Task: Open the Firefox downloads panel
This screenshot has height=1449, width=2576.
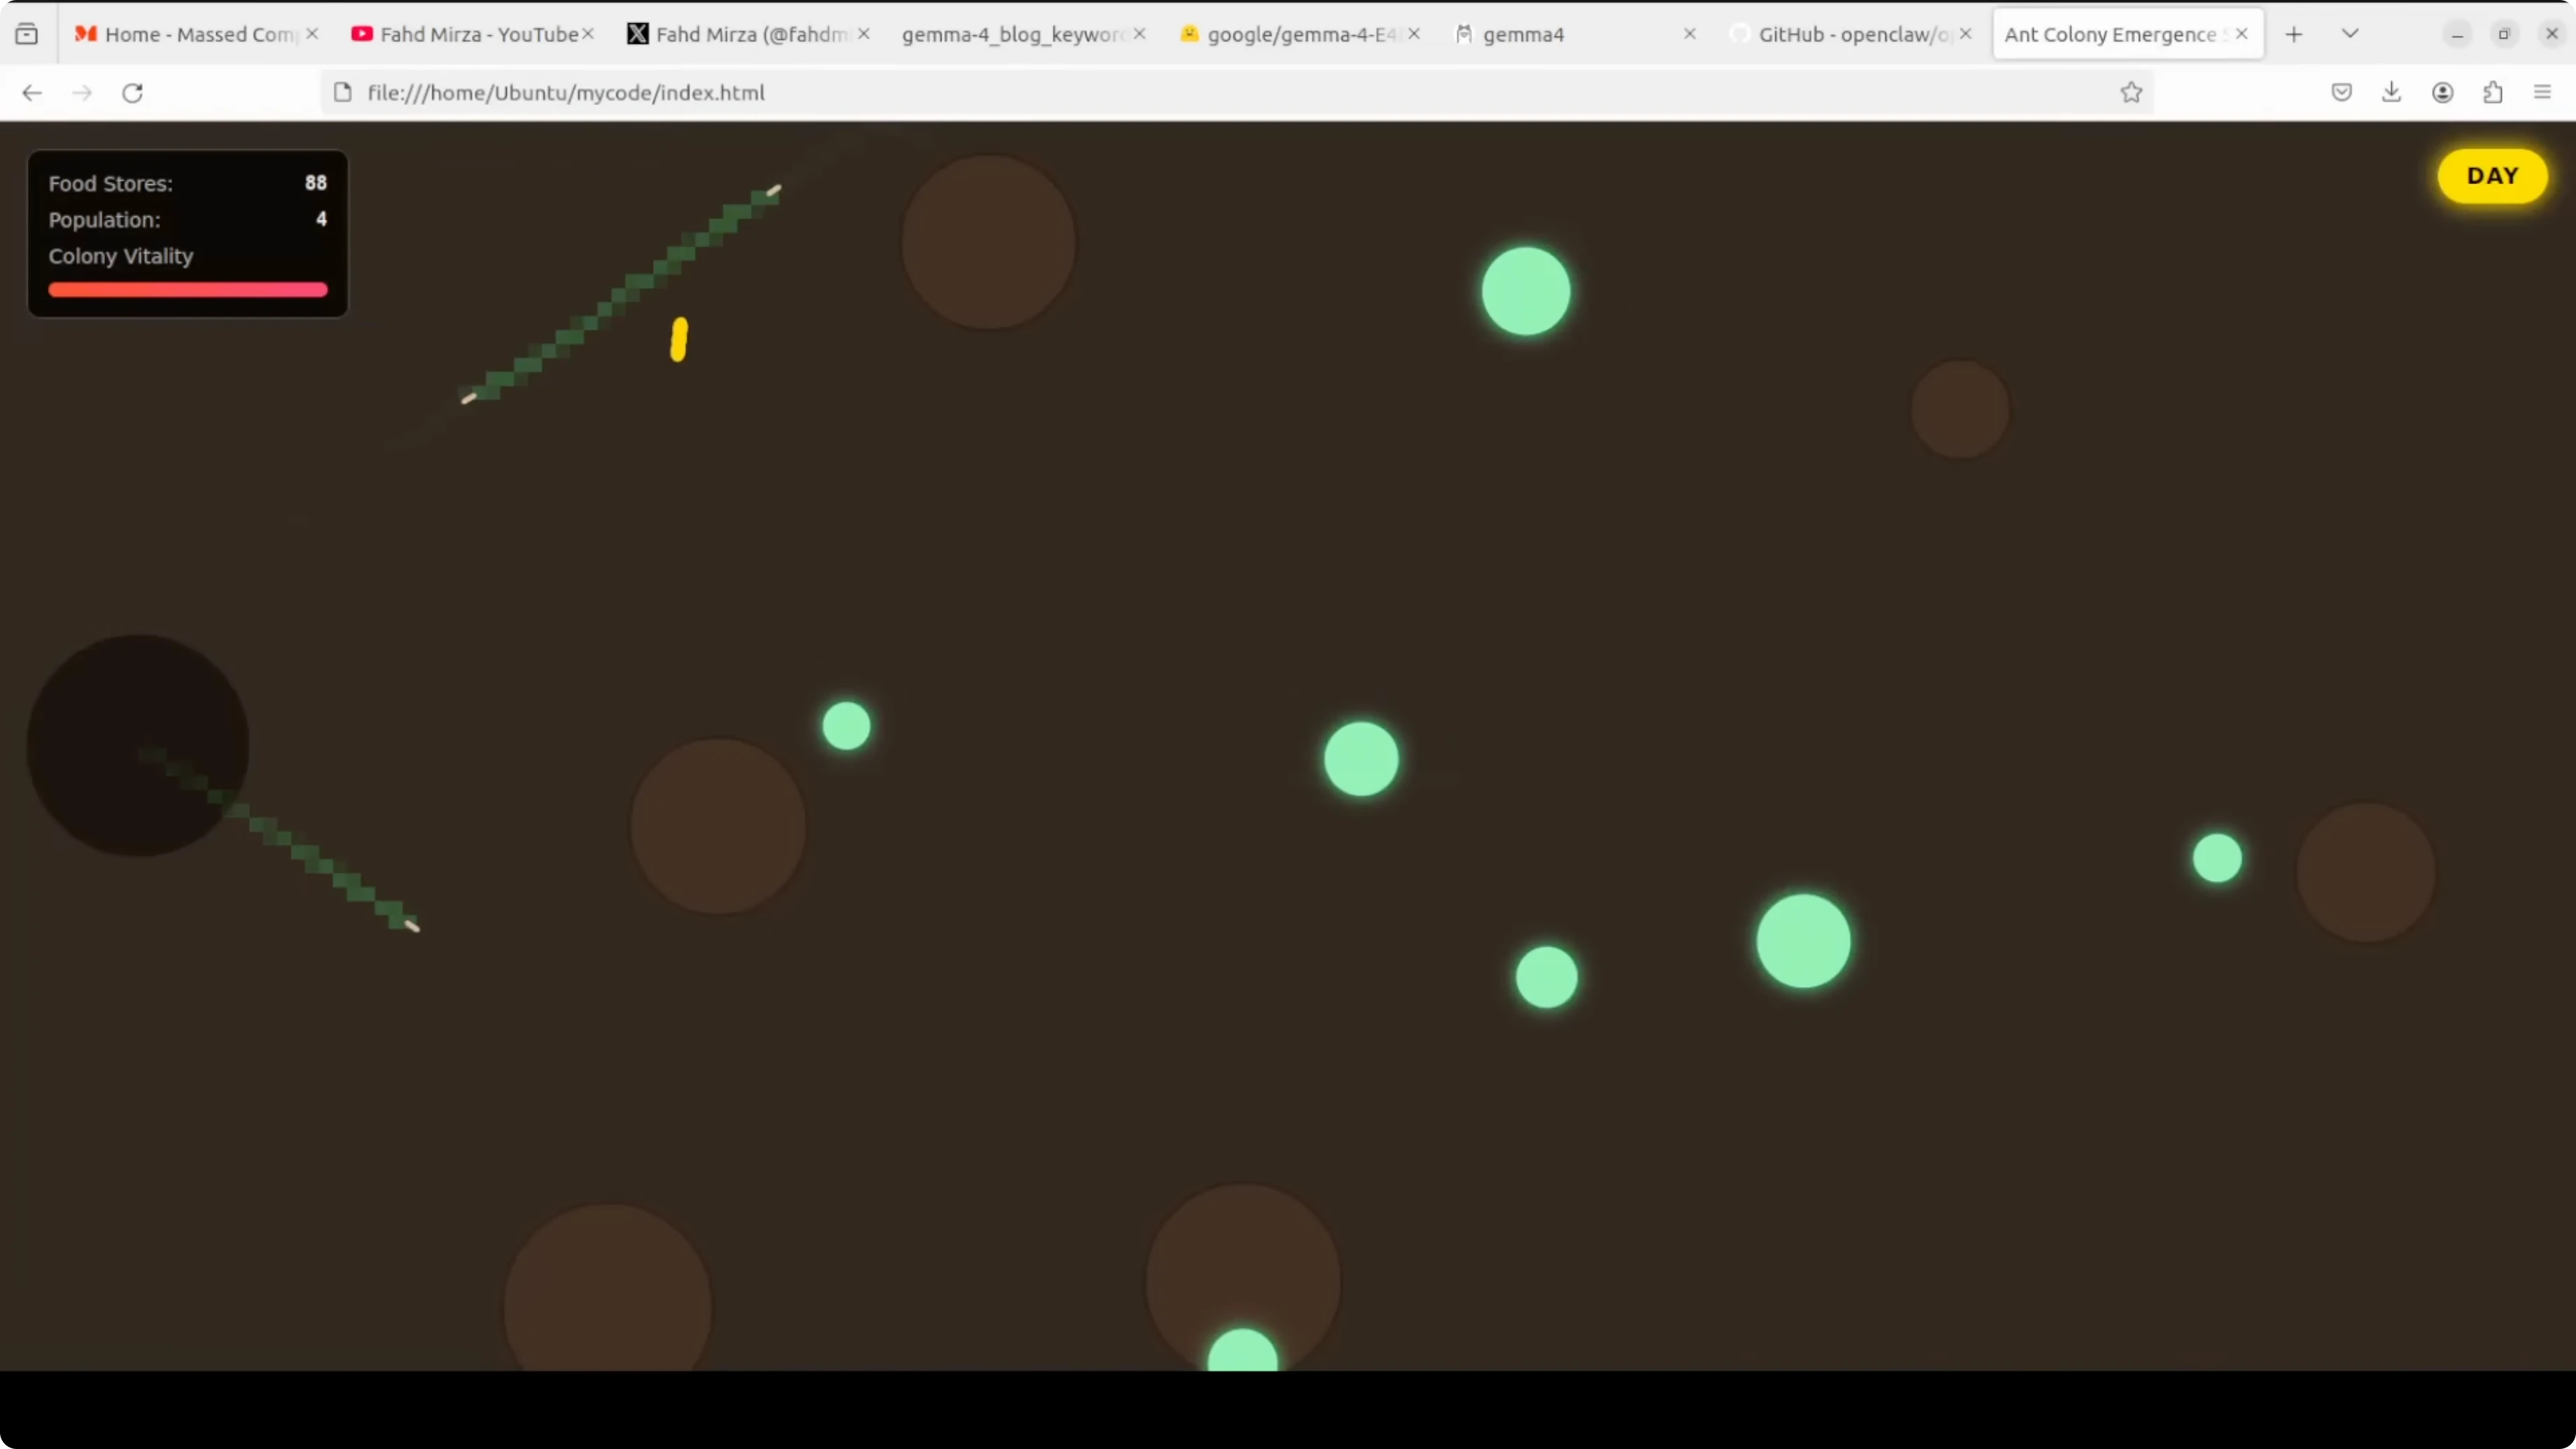Action: (x=2391, y=93)
